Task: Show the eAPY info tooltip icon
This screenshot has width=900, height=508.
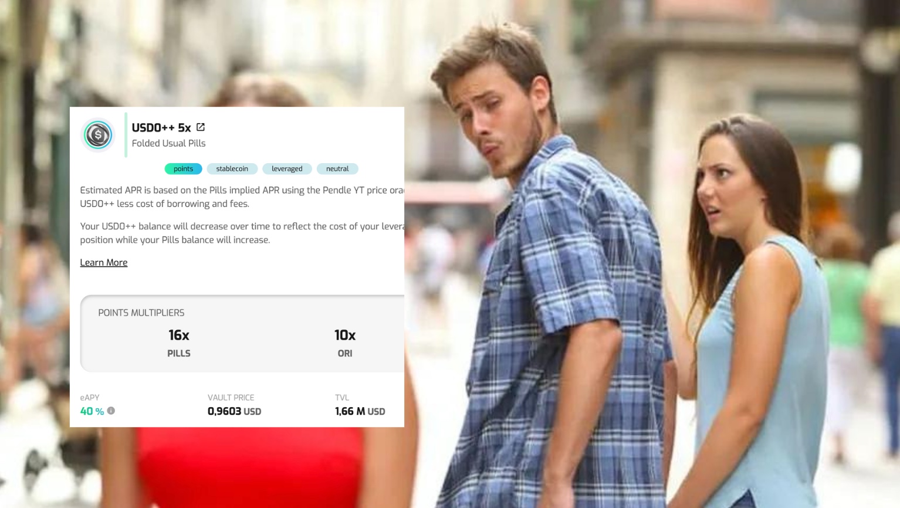Action: [x=111, y=411]
